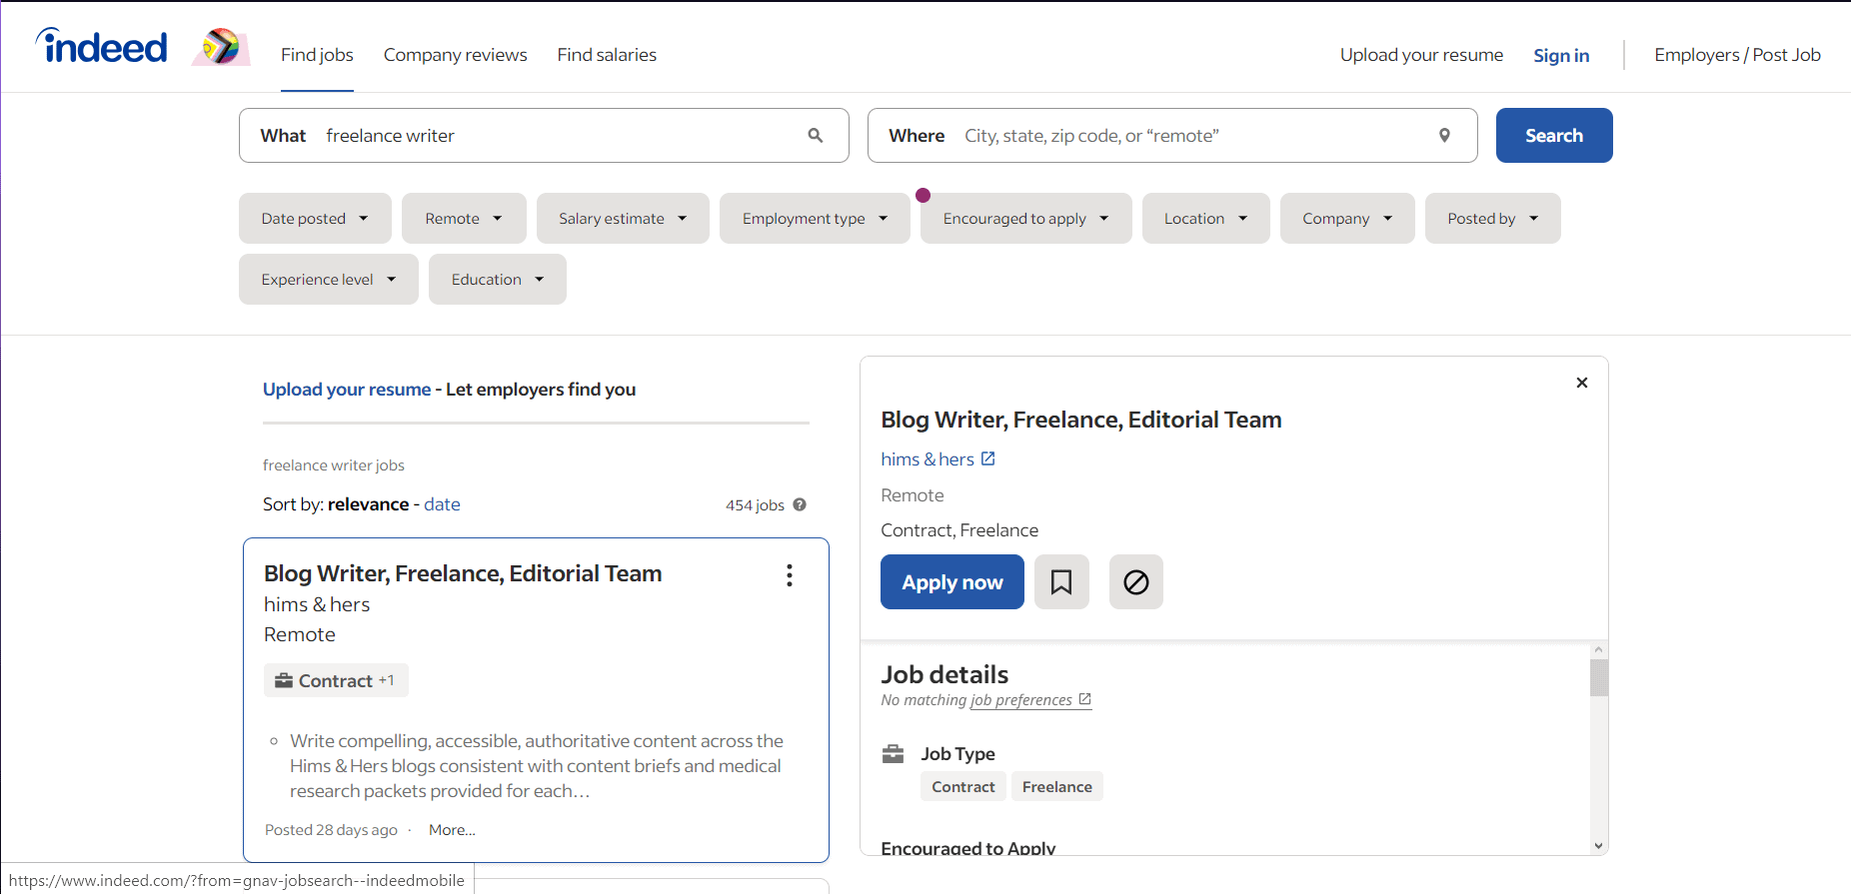Click the location pin icon in Where field

[1444, 136]
